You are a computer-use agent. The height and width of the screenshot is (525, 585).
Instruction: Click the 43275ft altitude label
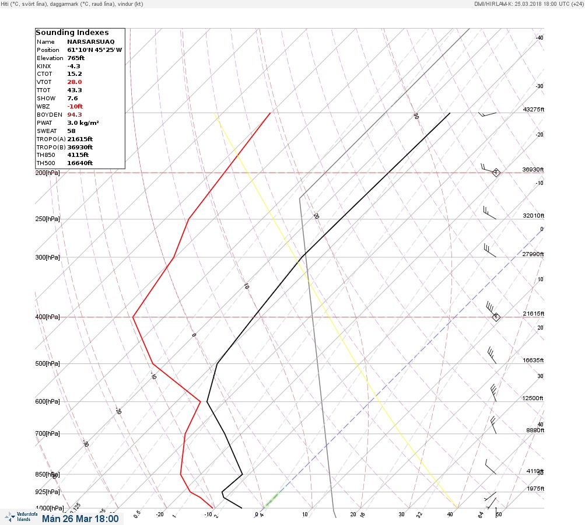coord(534,109)
